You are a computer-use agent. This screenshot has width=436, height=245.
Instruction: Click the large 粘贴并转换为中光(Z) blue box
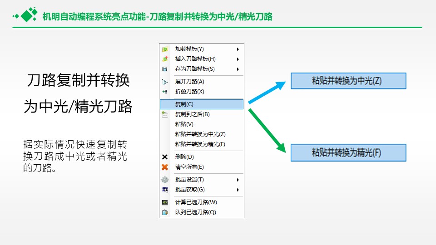348,81
